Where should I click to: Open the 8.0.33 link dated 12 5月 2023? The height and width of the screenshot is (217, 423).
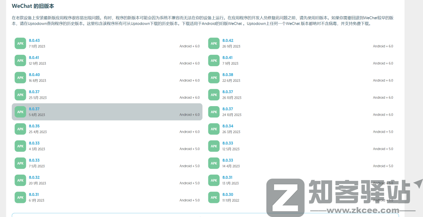point(228,143)
